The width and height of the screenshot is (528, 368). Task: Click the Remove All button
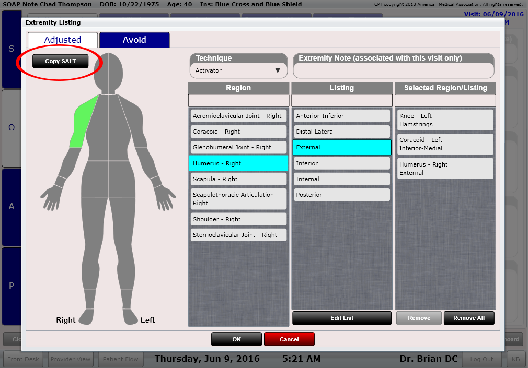[468, 318]
